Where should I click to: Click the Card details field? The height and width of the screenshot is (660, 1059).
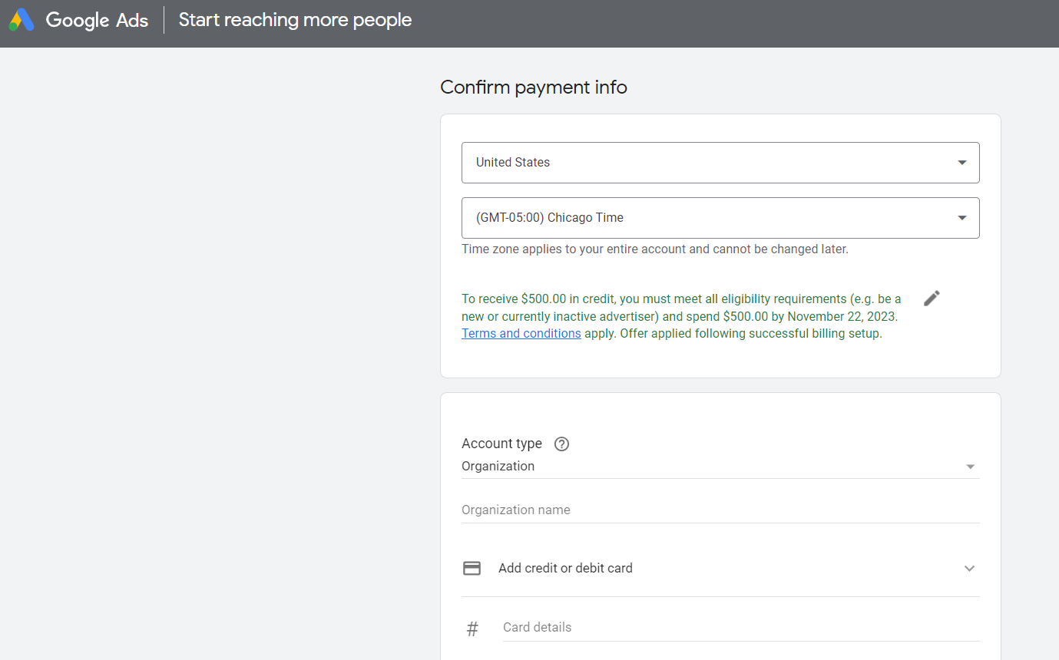coord(614,627)
